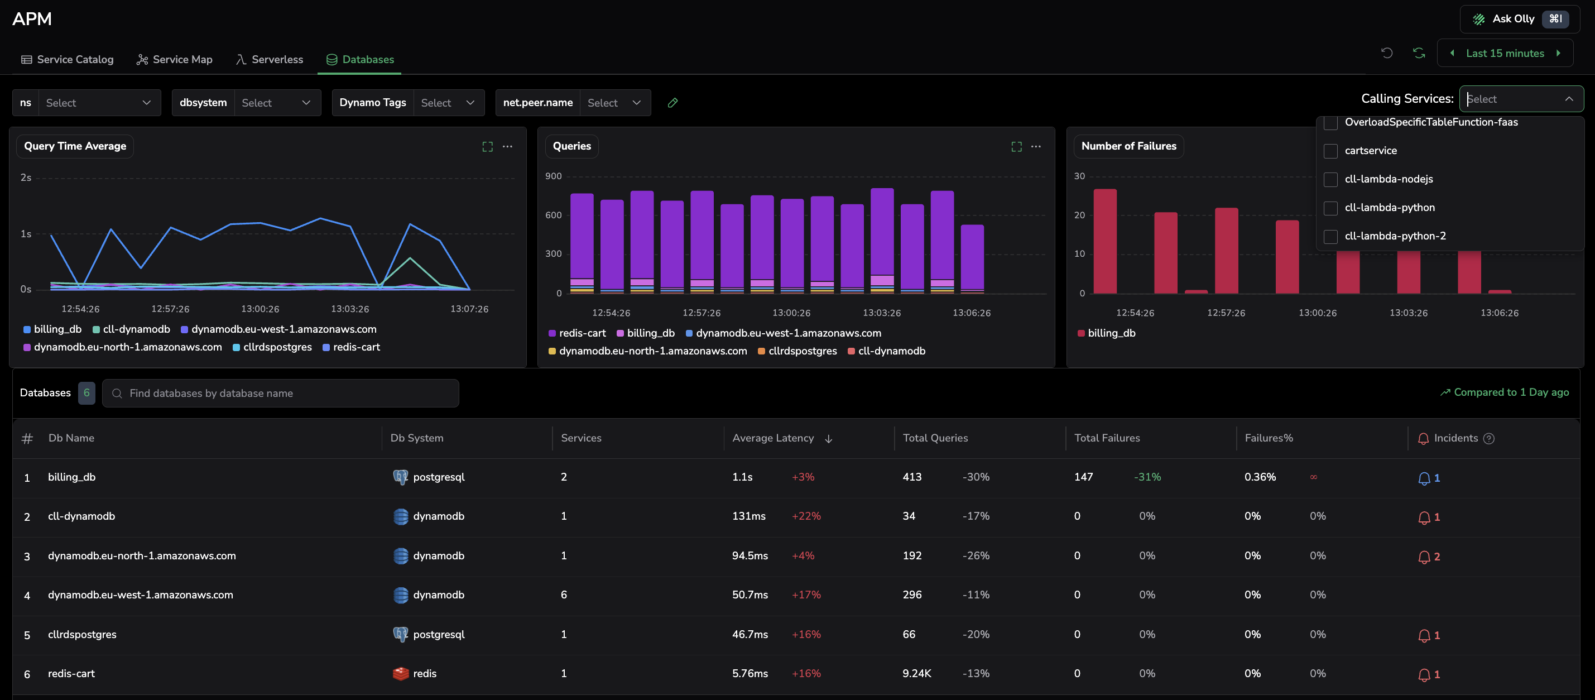The image size is (1595, 700).
Task: Check the cll-lambda-python checkbox
Action: [x=1330, y=208]
